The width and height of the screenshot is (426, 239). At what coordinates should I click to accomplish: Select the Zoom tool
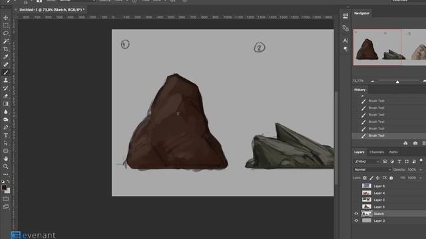(6, 167)
